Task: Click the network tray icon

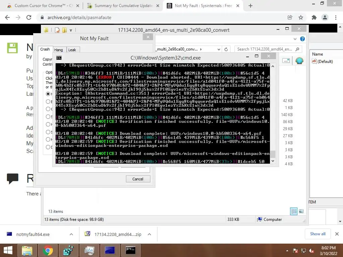Action: (x=303, y=251)
